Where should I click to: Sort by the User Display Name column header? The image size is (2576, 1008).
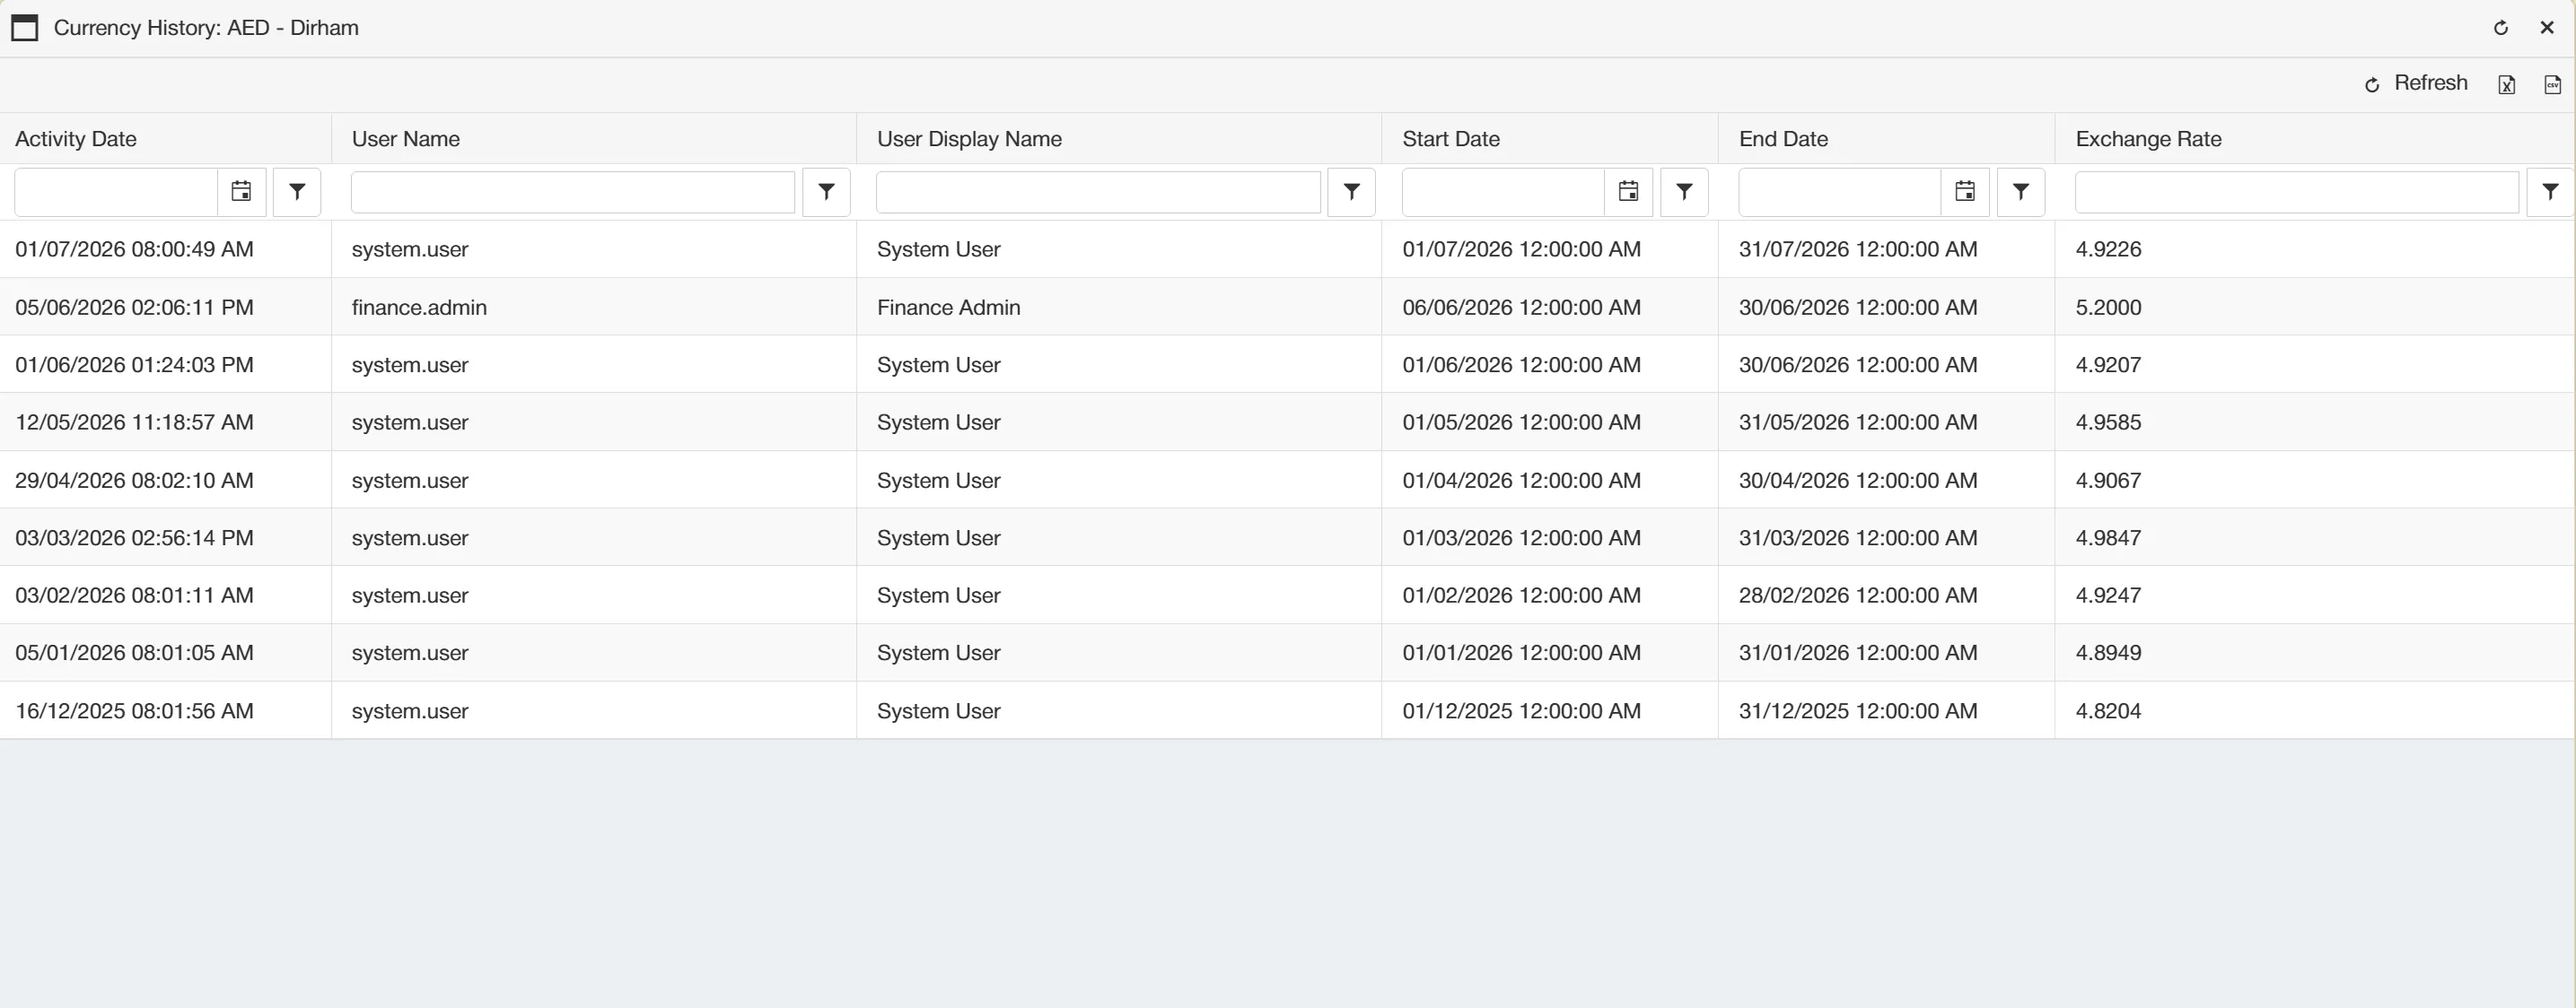click(969, 139)
